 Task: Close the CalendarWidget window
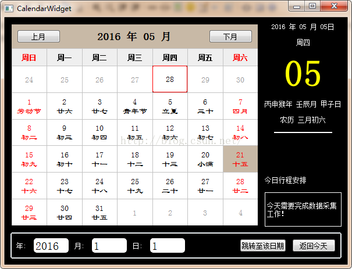334,6
